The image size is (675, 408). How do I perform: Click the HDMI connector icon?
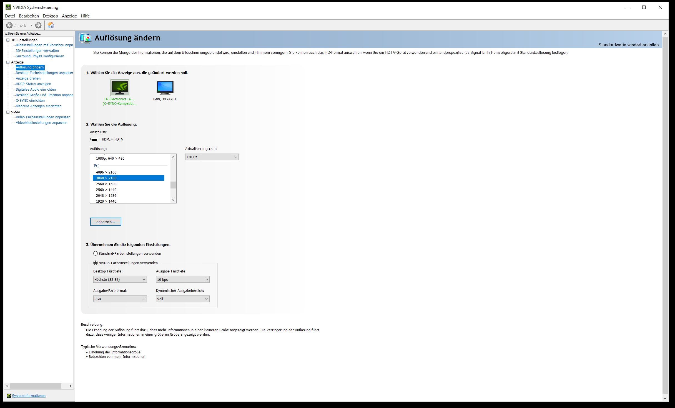[x=94, y=139]
